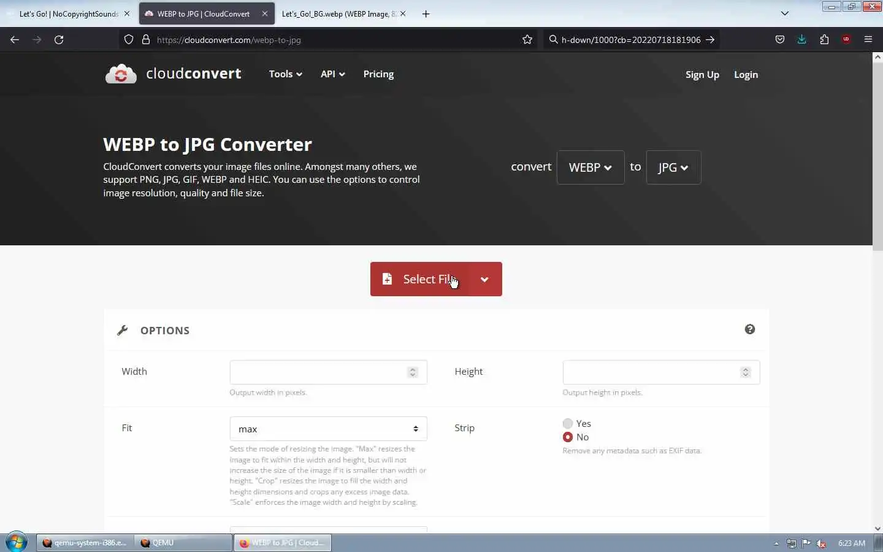Click the scrollbar down arrow
The height and width of the screenshot is (552, 883).
tap(877, 528)
